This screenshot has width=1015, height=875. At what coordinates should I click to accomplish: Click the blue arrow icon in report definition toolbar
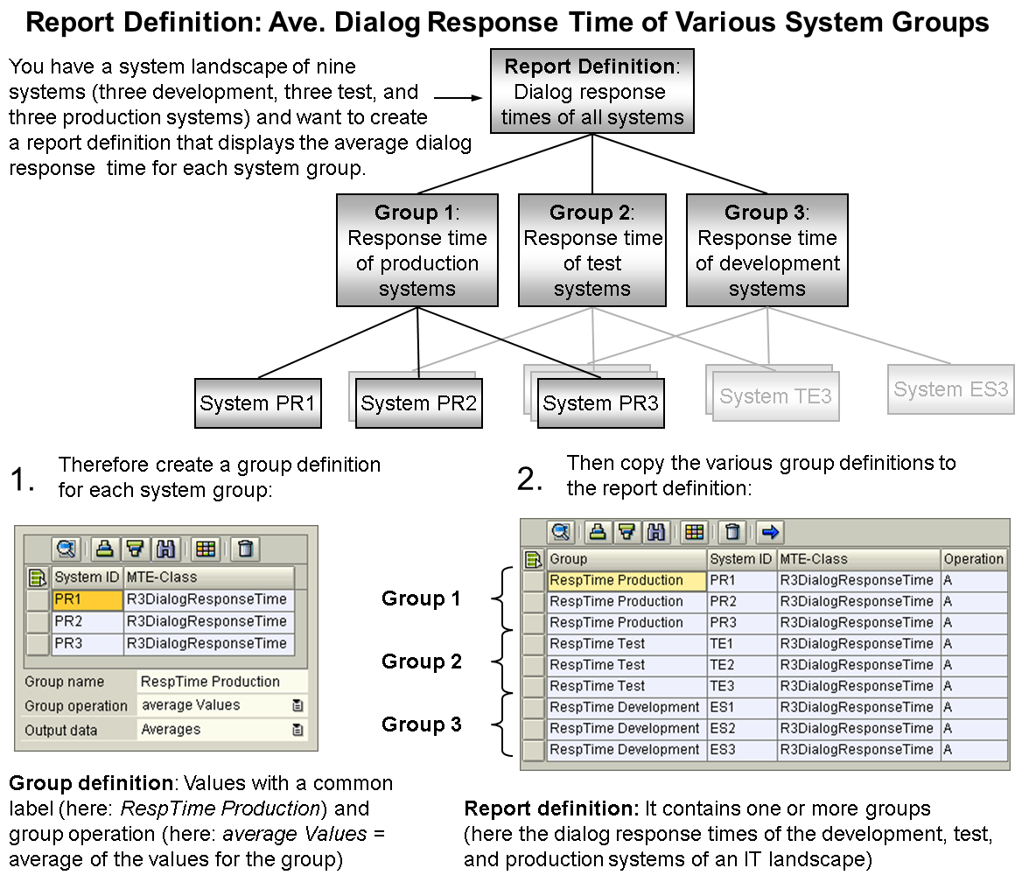pyautogui.click(x=770, y=531)
